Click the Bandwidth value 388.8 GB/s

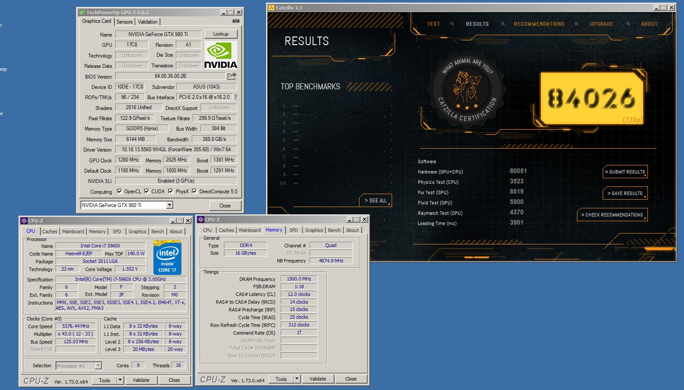(214, 139)
